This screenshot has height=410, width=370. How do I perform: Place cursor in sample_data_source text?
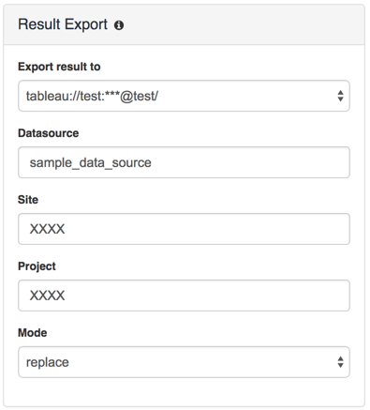90,162
